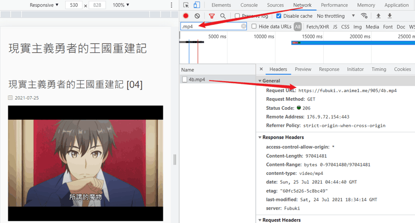Viewport: 415px width, 223px height.
Task: Click the content-type video/mp4 value
Action: tap(311, 173)
